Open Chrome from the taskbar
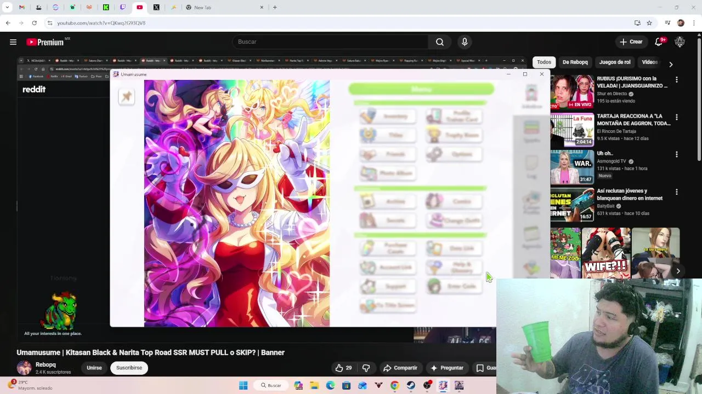Screen dimensions: 702x394 (394, 385)
